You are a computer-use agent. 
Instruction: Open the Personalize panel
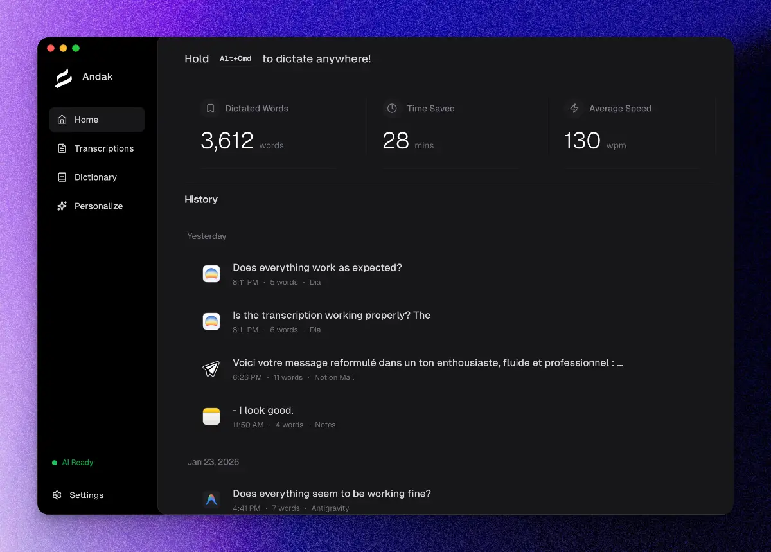pyautogui.click(x=98, y=206)
